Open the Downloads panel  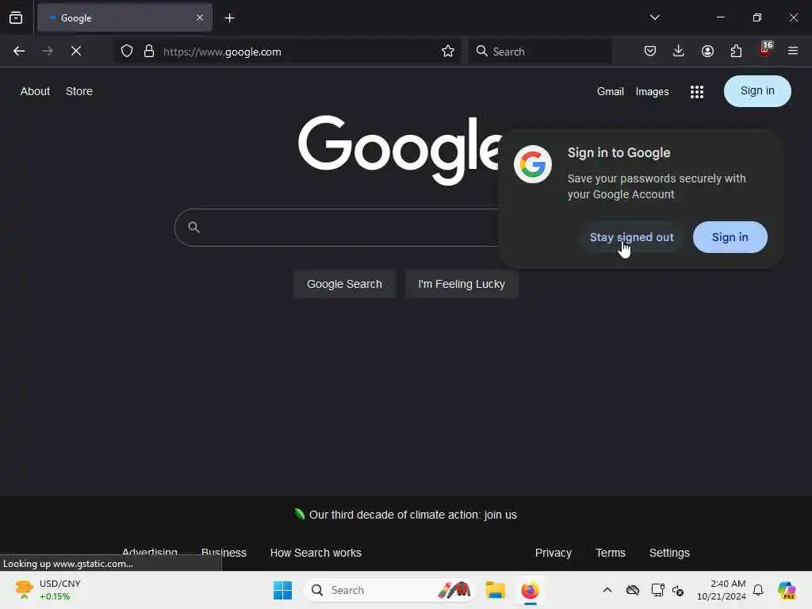click(x=679, y=51)
